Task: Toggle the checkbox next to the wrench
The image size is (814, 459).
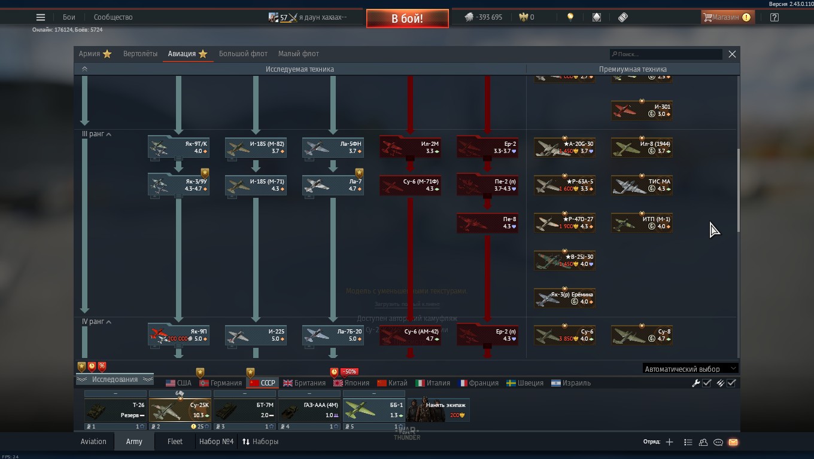Action: pyautogui.click(x=707, y=383)
